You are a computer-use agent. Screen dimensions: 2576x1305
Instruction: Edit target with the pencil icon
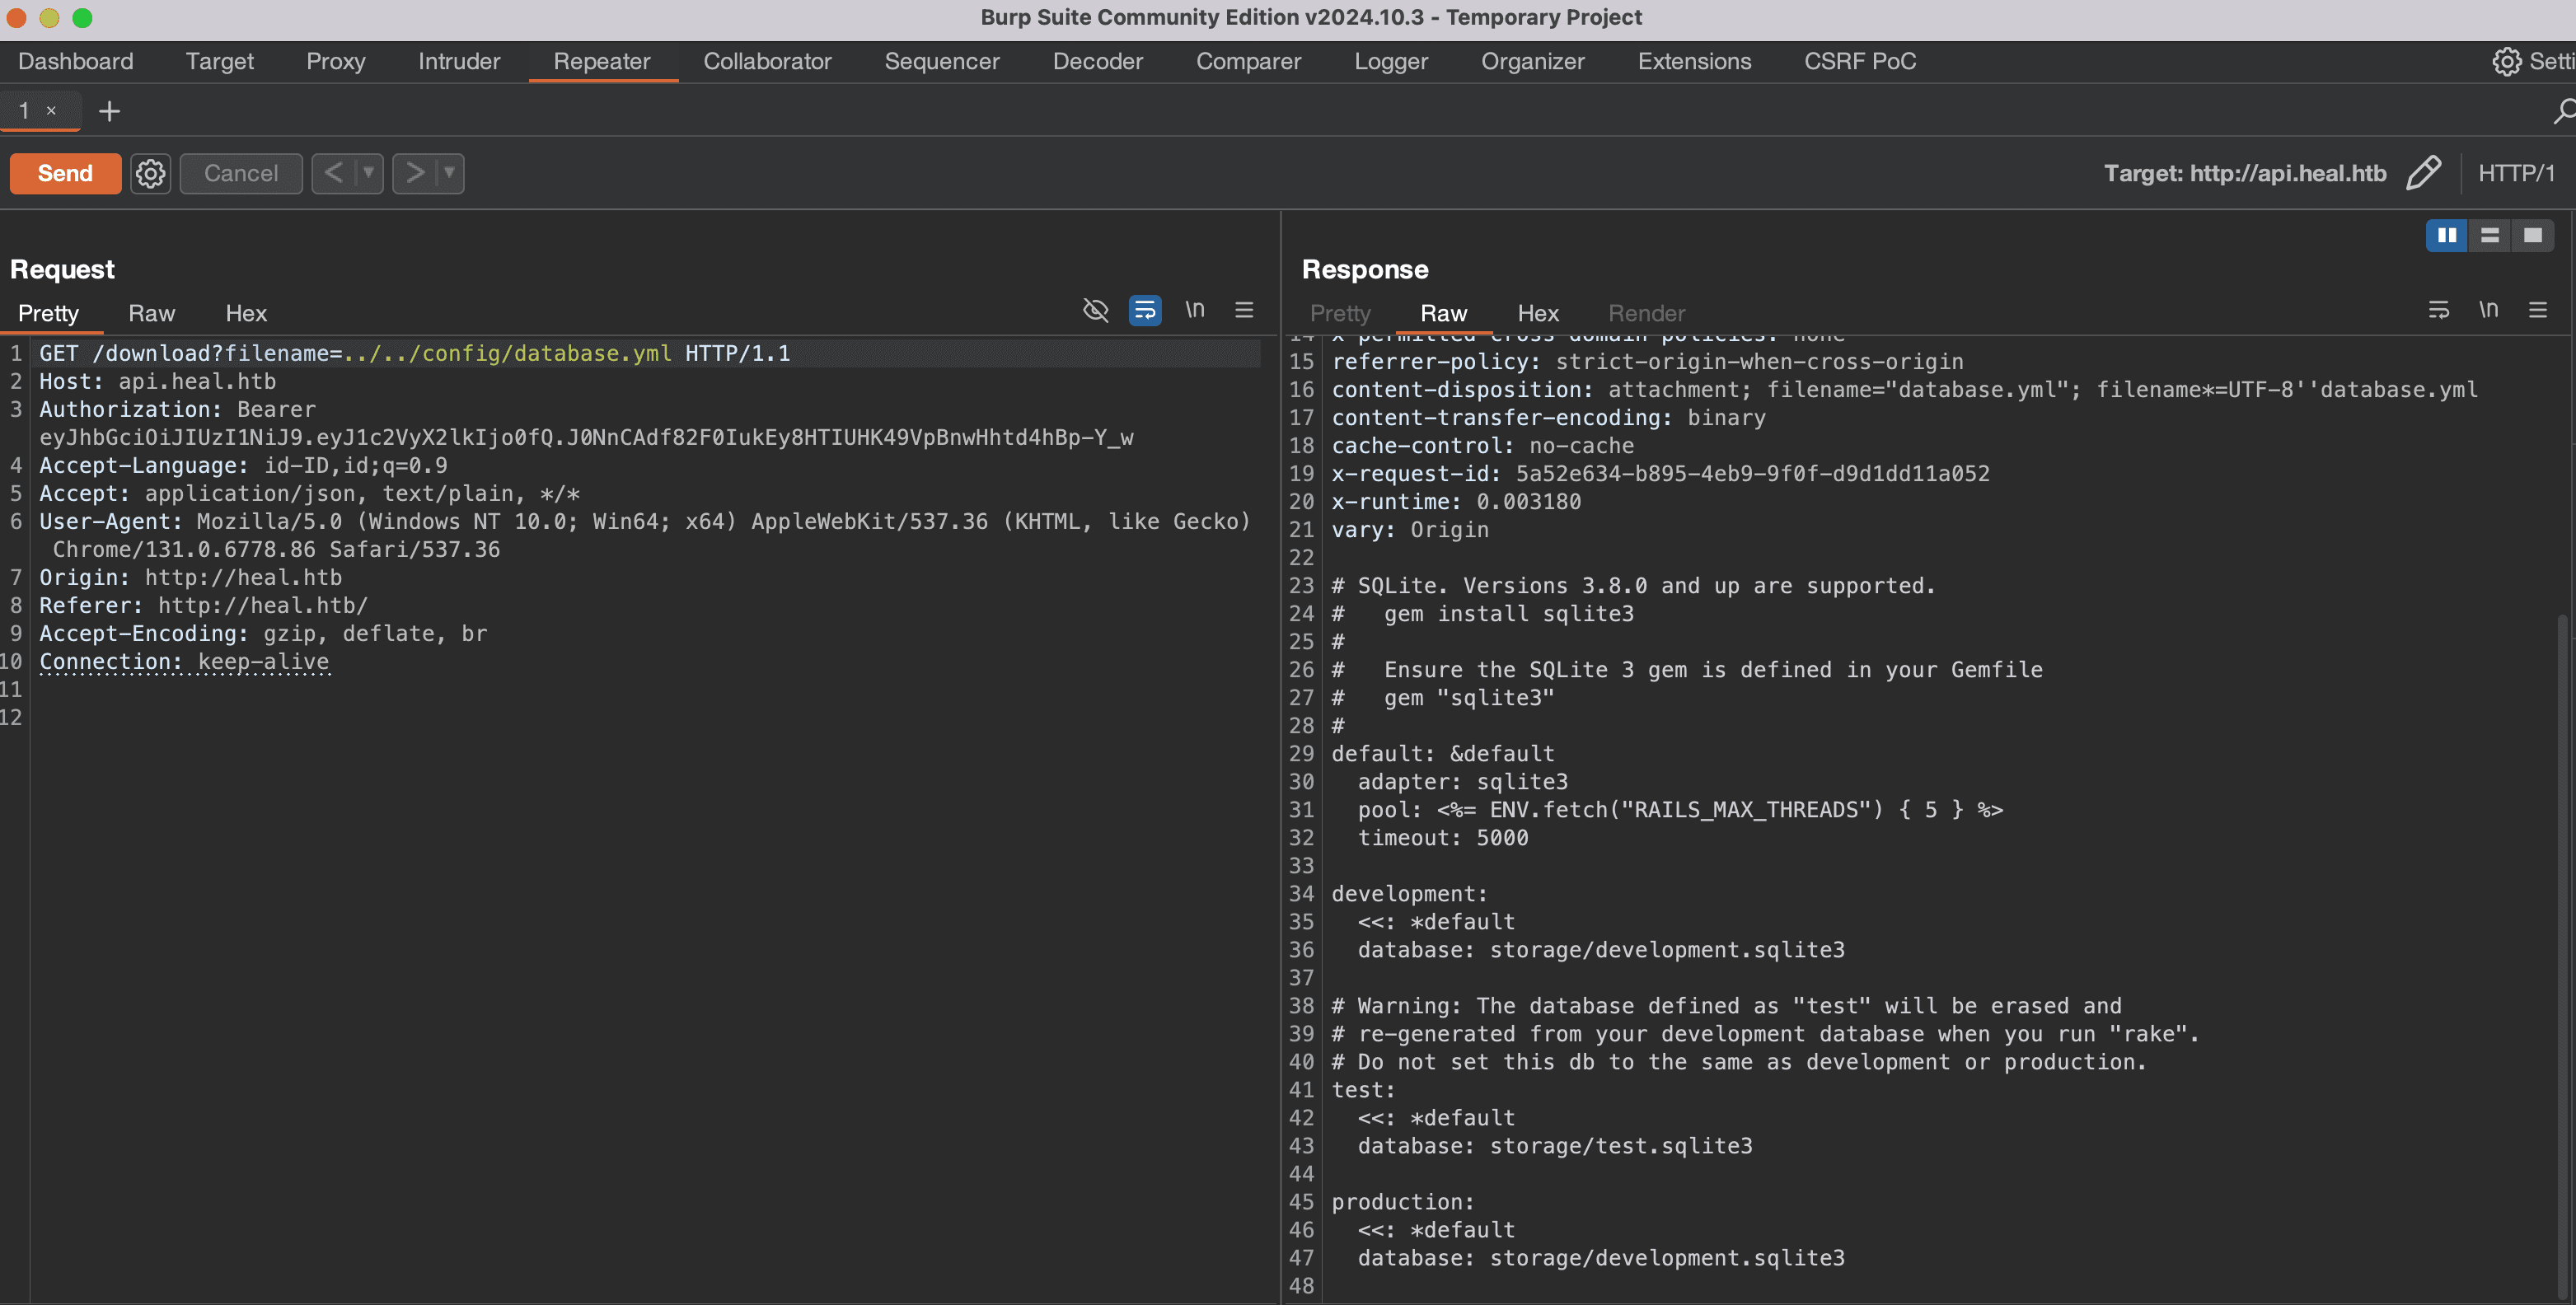coord(2422,173)
